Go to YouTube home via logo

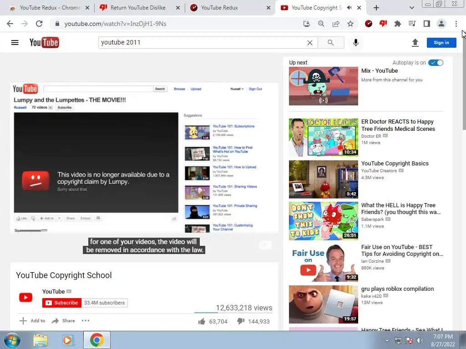pyautogui.click(x=44, y=42)
